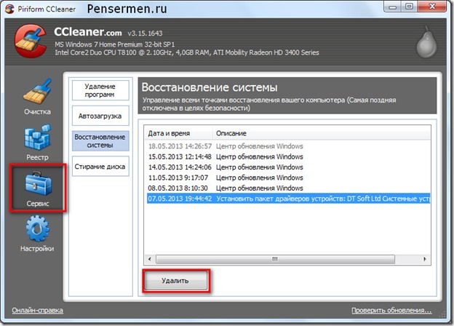Screen dimensions: 454x326
Task: Sort by Описание column header
Action: (322, 133)
